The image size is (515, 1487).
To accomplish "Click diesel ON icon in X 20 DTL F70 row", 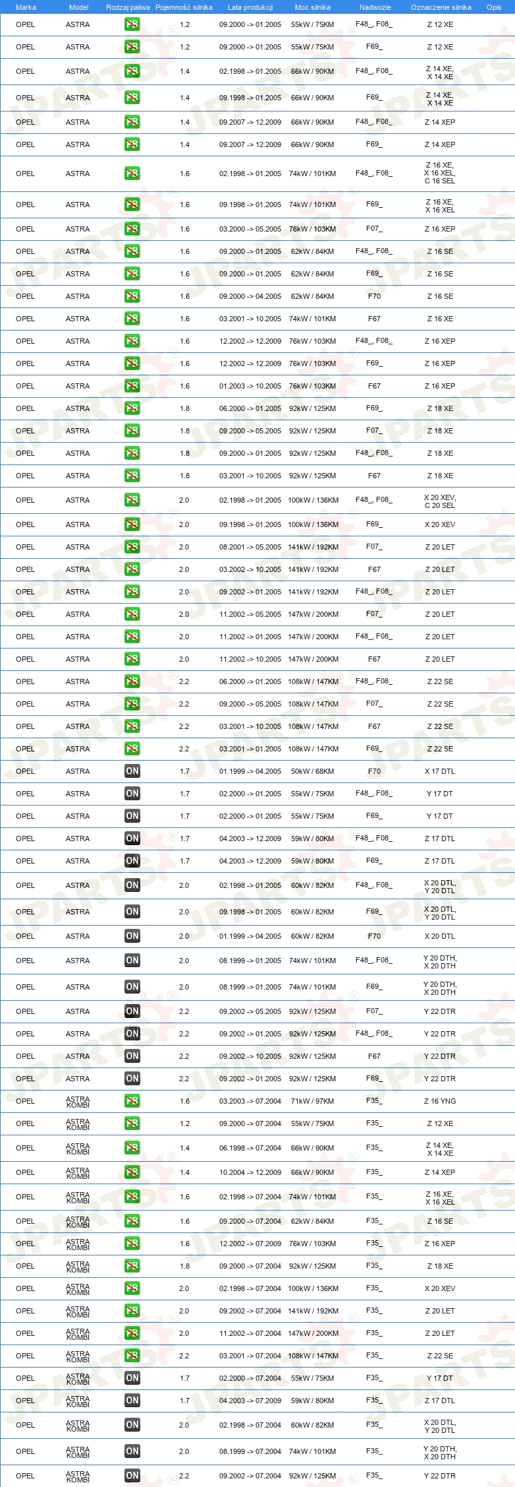I will point(132,936).
